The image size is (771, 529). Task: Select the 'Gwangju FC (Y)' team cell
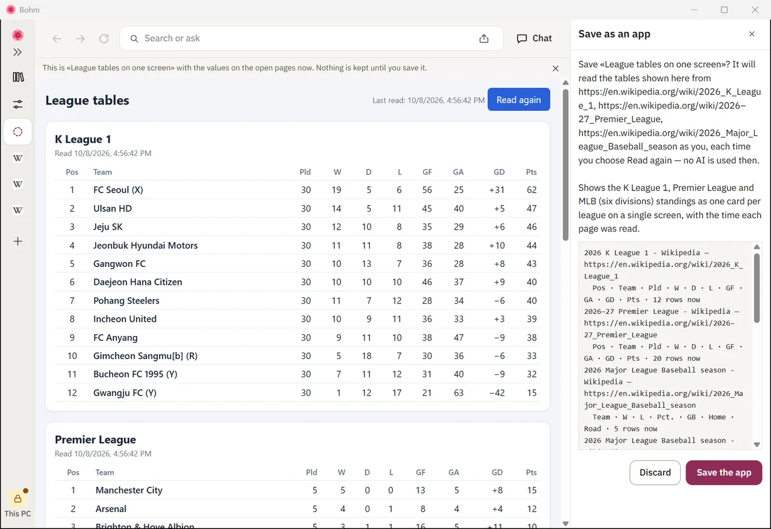point(125,393)
